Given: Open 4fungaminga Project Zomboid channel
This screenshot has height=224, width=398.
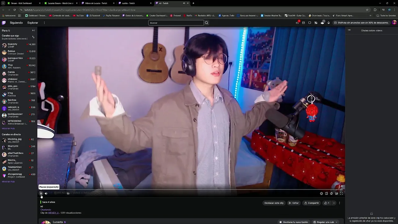Looking at the screenshot, I should click(19, 175).
